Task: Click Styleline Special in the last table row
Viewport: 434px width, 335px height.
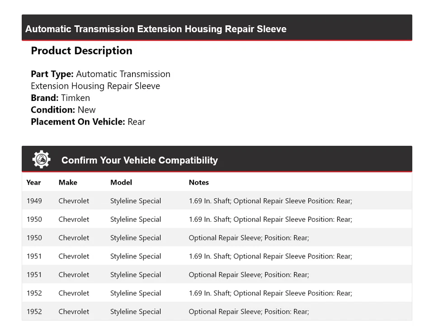Action: pos(136,311)
